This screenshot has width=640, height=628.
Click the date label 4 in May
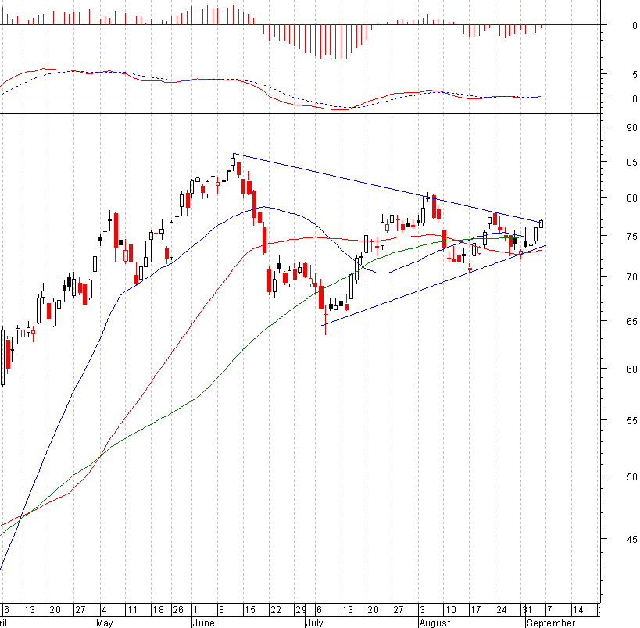click(104, 610)
